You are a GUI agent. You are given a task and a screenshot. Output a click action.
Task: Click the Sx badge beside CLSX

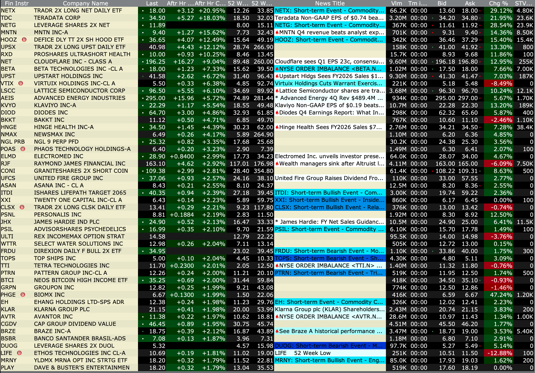(x=22, y=207)
